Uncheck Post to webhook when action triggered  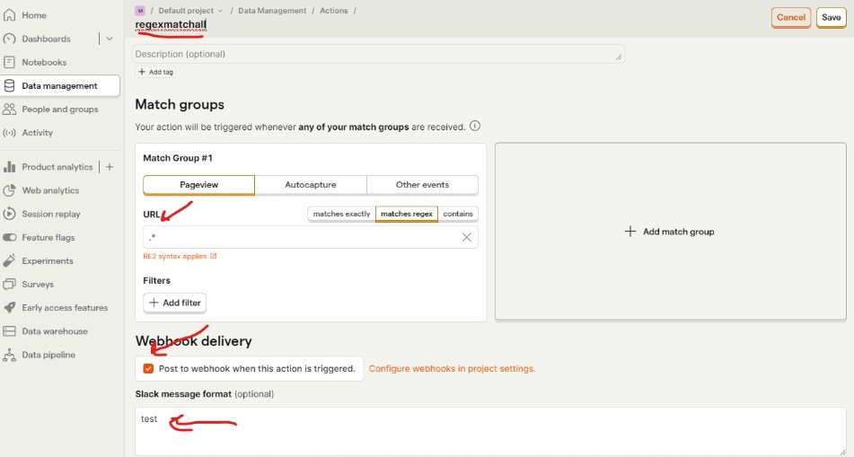tap(148, 368)
